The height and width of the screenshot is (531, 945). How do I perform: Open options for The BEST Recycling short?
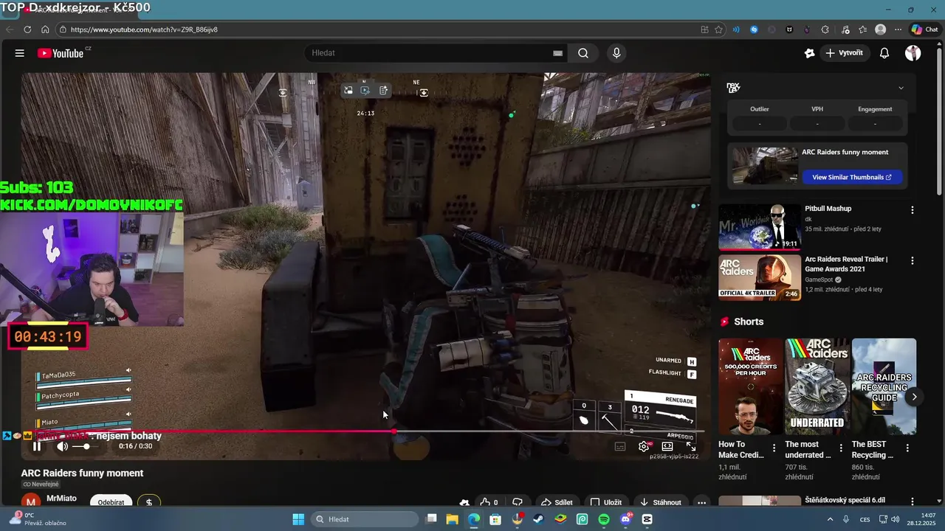coord(907,448)
